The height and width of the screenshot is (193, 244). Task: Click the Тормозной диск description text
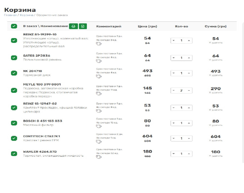coord(37,75)
